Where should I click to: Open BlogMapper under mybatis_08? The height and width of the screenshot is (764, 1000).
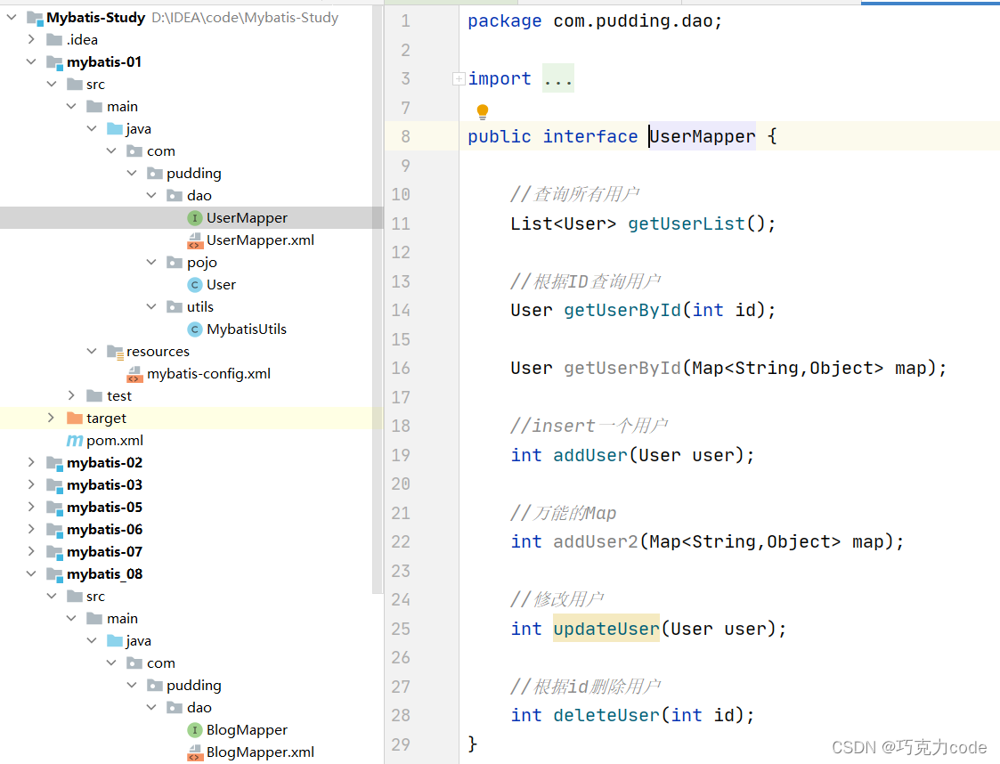tap(247, 730)
